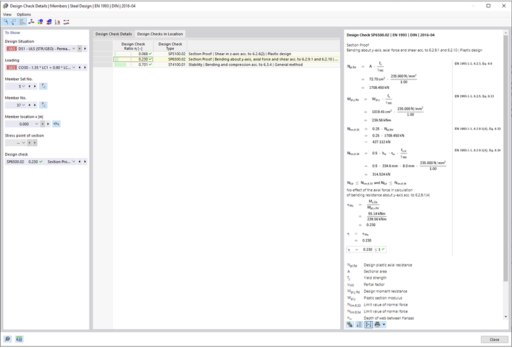Click the list layout icon below formulas
The height and width of the screenshot is (348, 512).
tap(359, 324)
